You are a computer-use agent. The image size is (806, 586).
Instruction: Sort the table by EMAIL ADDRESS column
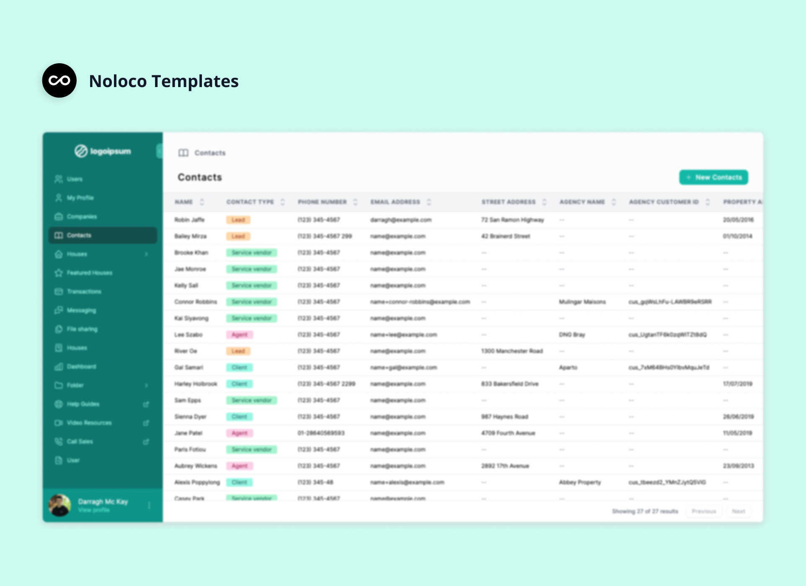[429, 202]
